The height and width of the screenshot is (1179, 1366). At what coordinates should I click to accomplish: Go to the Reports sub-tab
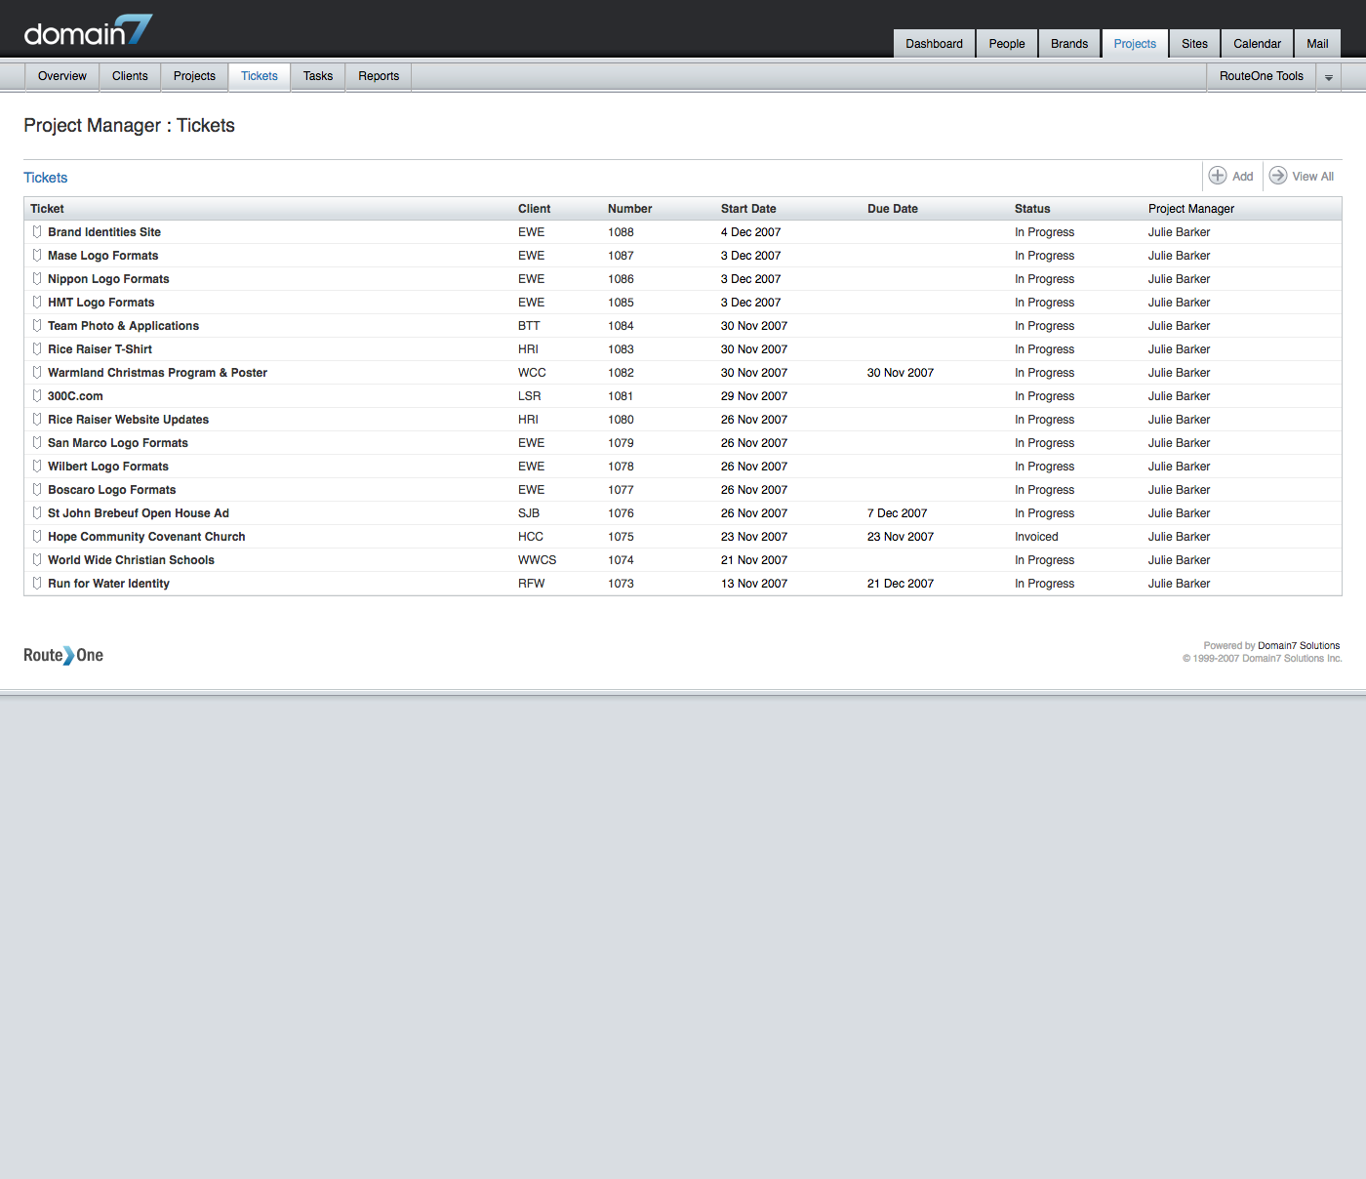pos(379,76)
